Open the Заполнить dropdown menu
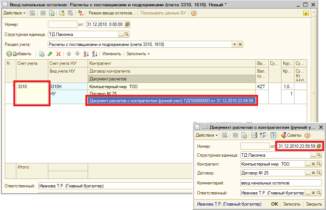This screenshot has width=326, height=210. click(138, 54)
